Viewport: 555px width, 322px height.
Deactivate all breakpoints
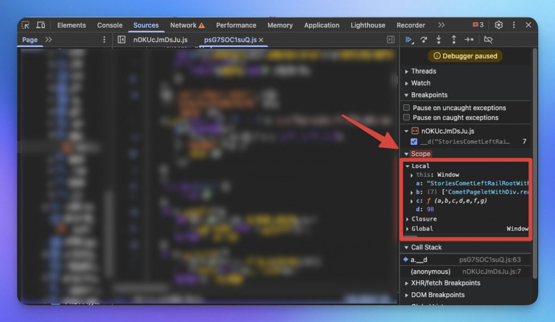point(488,40)
